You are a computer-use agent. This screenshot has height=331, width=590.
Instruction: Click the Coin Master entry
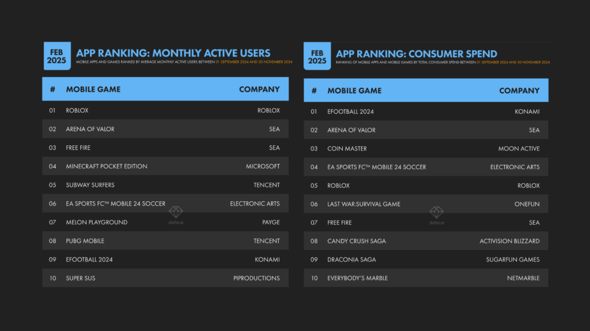click(347, 149)
